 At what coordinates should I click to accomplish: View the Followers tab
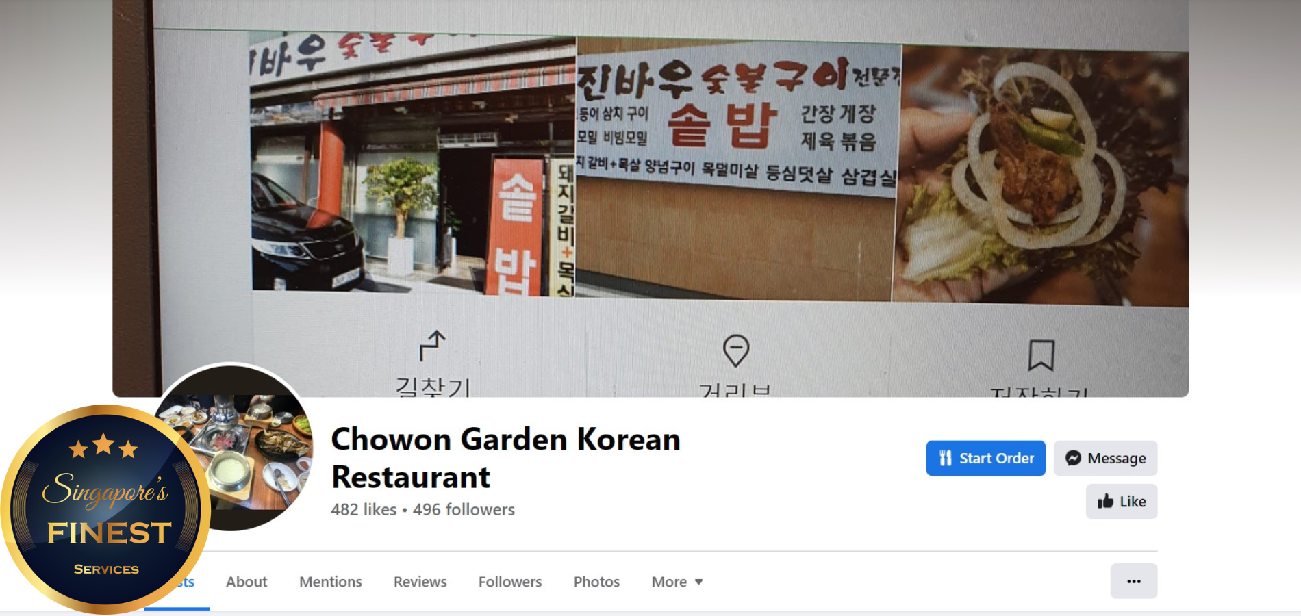click(x=510, y=582)
